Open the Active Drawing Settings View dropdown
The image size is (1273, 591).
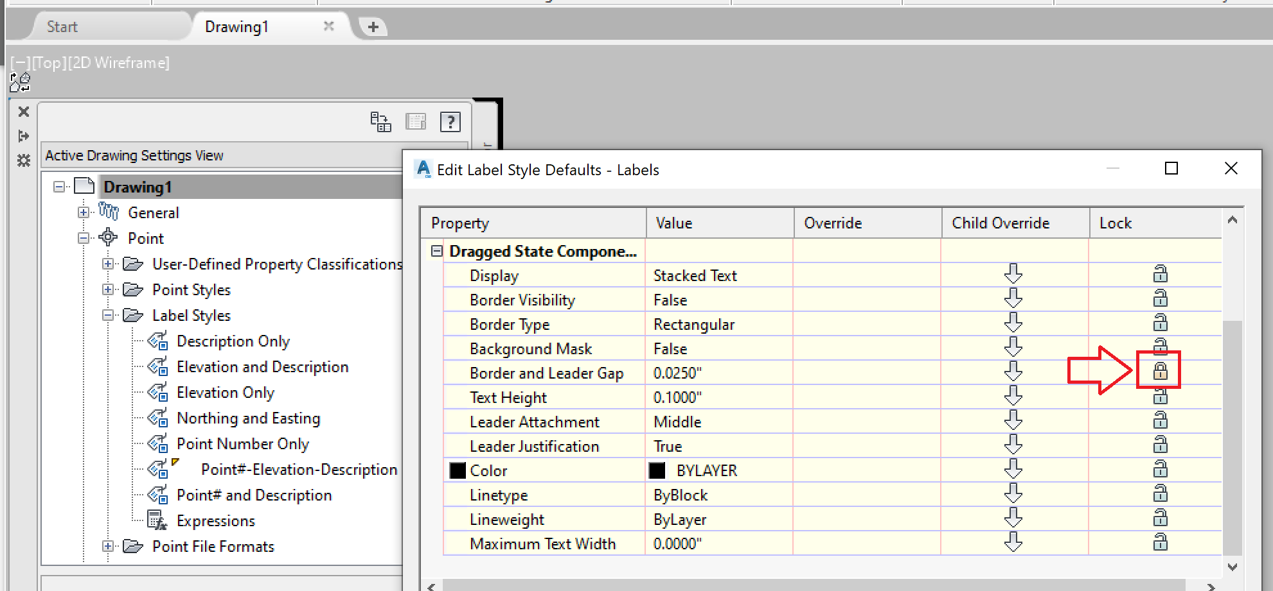[x=222, y=155]
